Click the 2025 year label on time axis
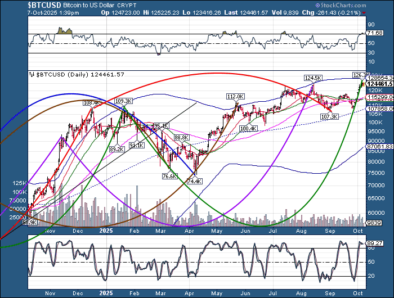Image resolution: width=394 pixels, height=298 pixels. click(x=106, y=230)
